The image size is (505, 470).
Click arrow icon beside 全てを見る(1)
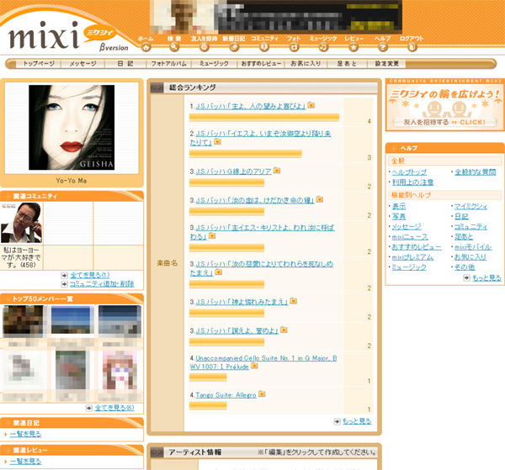65,276
